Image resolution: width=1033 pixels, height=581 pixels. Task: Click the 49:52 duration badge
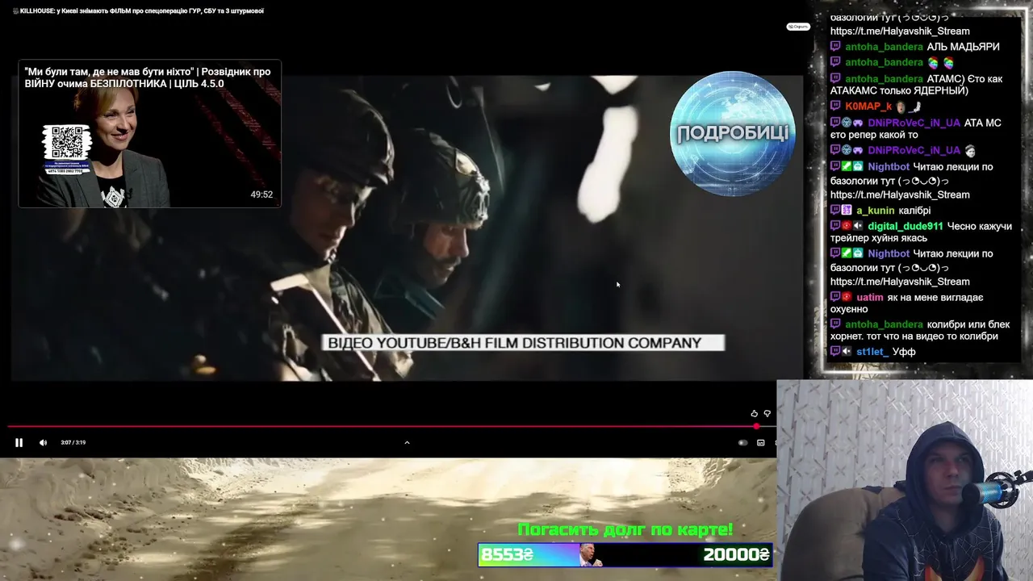261,194
